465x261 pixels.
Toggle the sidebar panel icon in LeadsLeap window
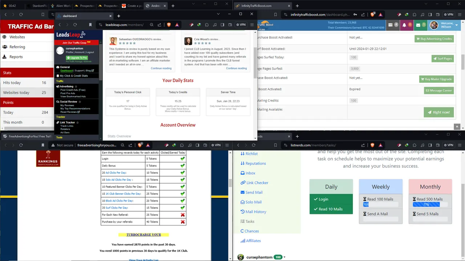pos(222,25)
